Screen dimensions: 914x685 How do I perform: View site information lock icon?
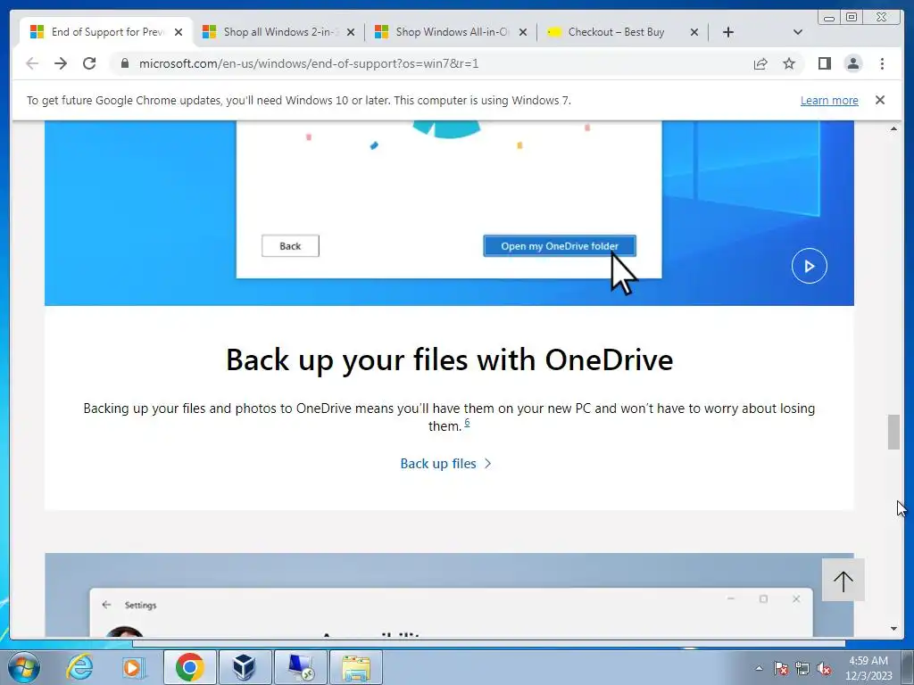[125, 63]
